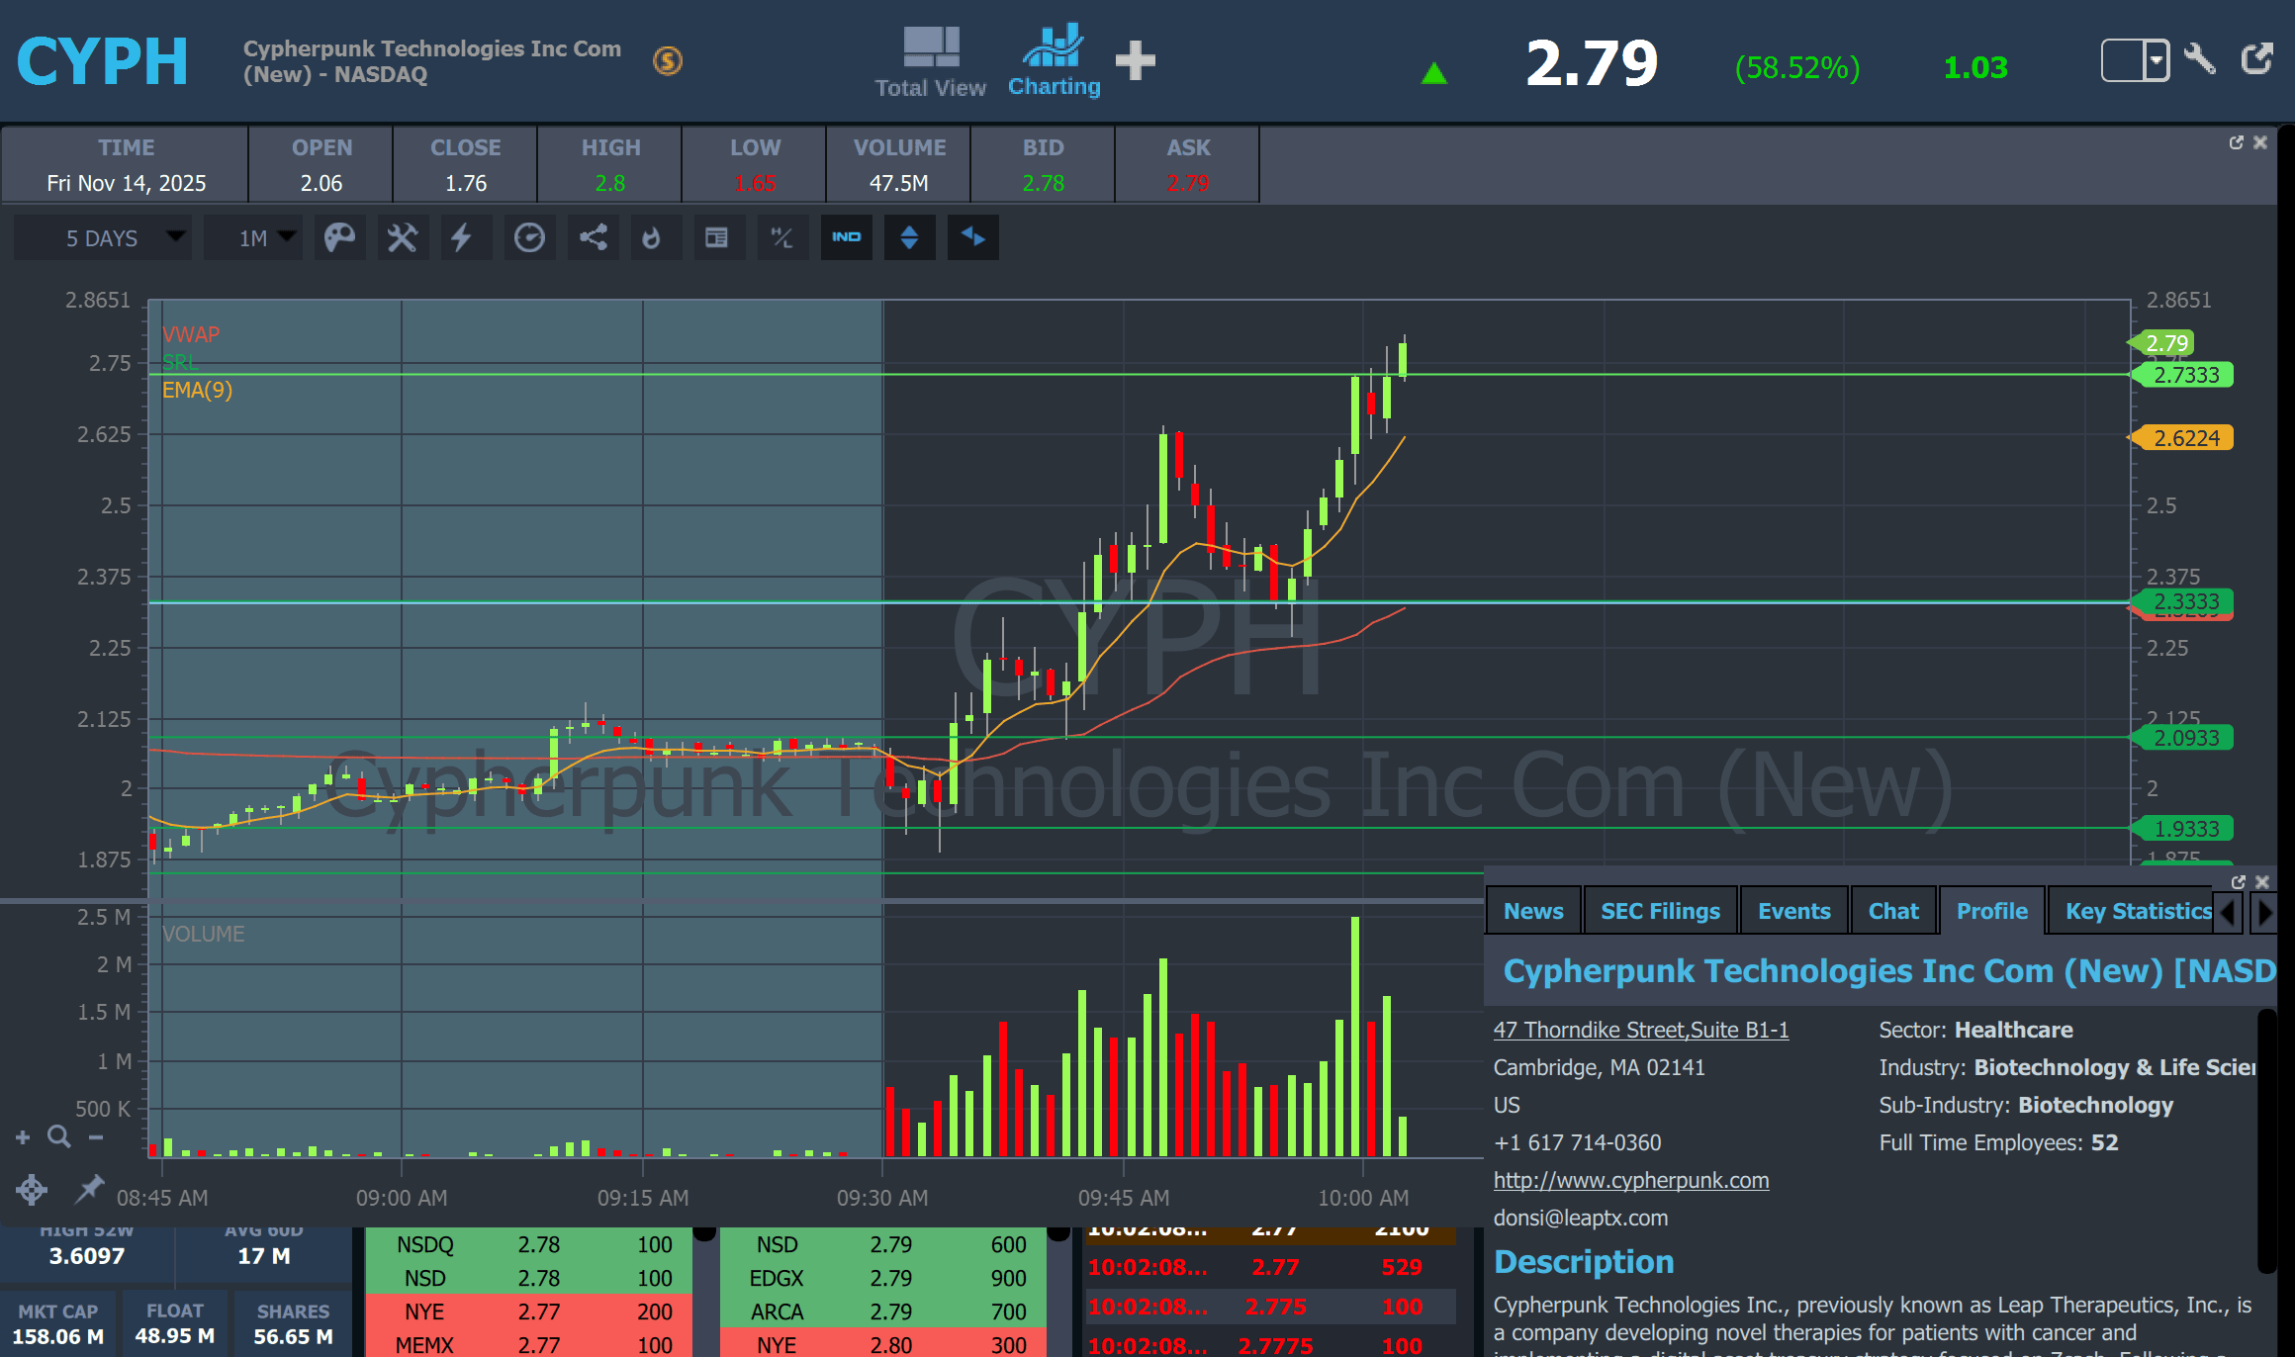
Task: Open the chart color palette settings
Action: coord(339,237)
